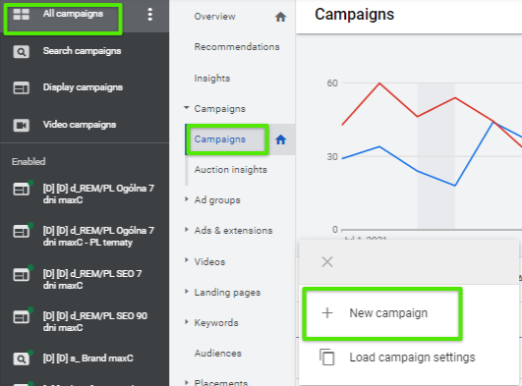Screen dimensions: 522x386
Task: Close the popup with the X icon
Action: point(327,262)
